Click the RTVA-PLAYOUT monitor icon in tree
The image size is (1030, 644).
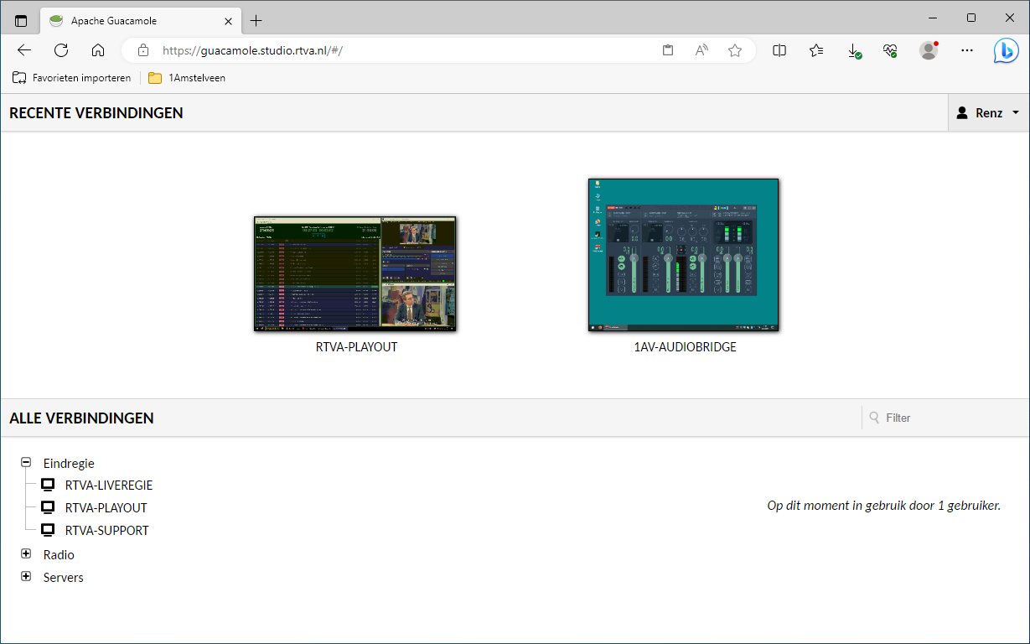[x=49, y=507]
